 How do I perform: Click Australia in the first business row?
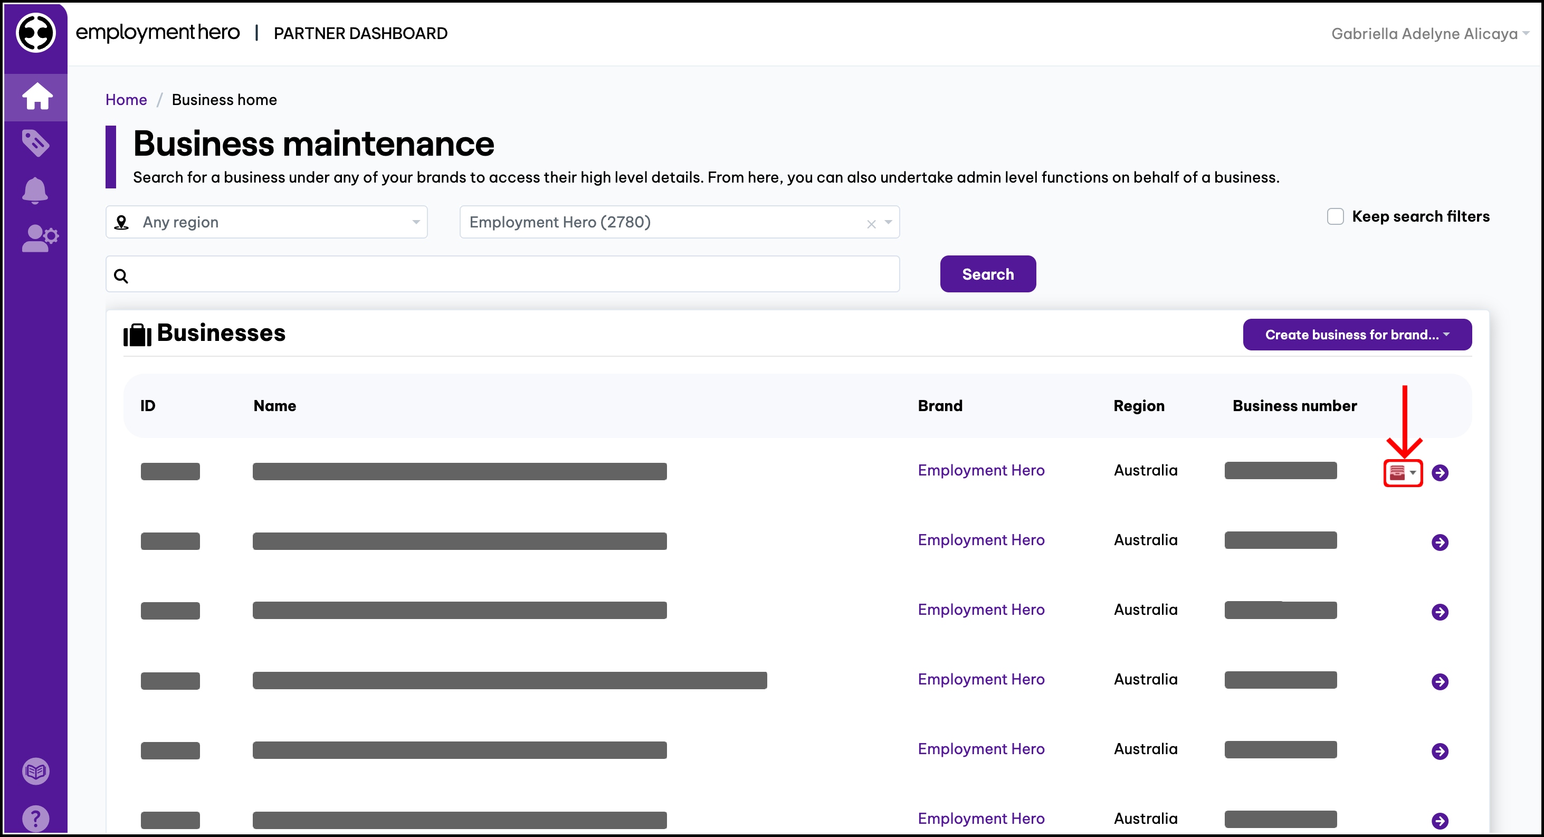click(1146, 471)
